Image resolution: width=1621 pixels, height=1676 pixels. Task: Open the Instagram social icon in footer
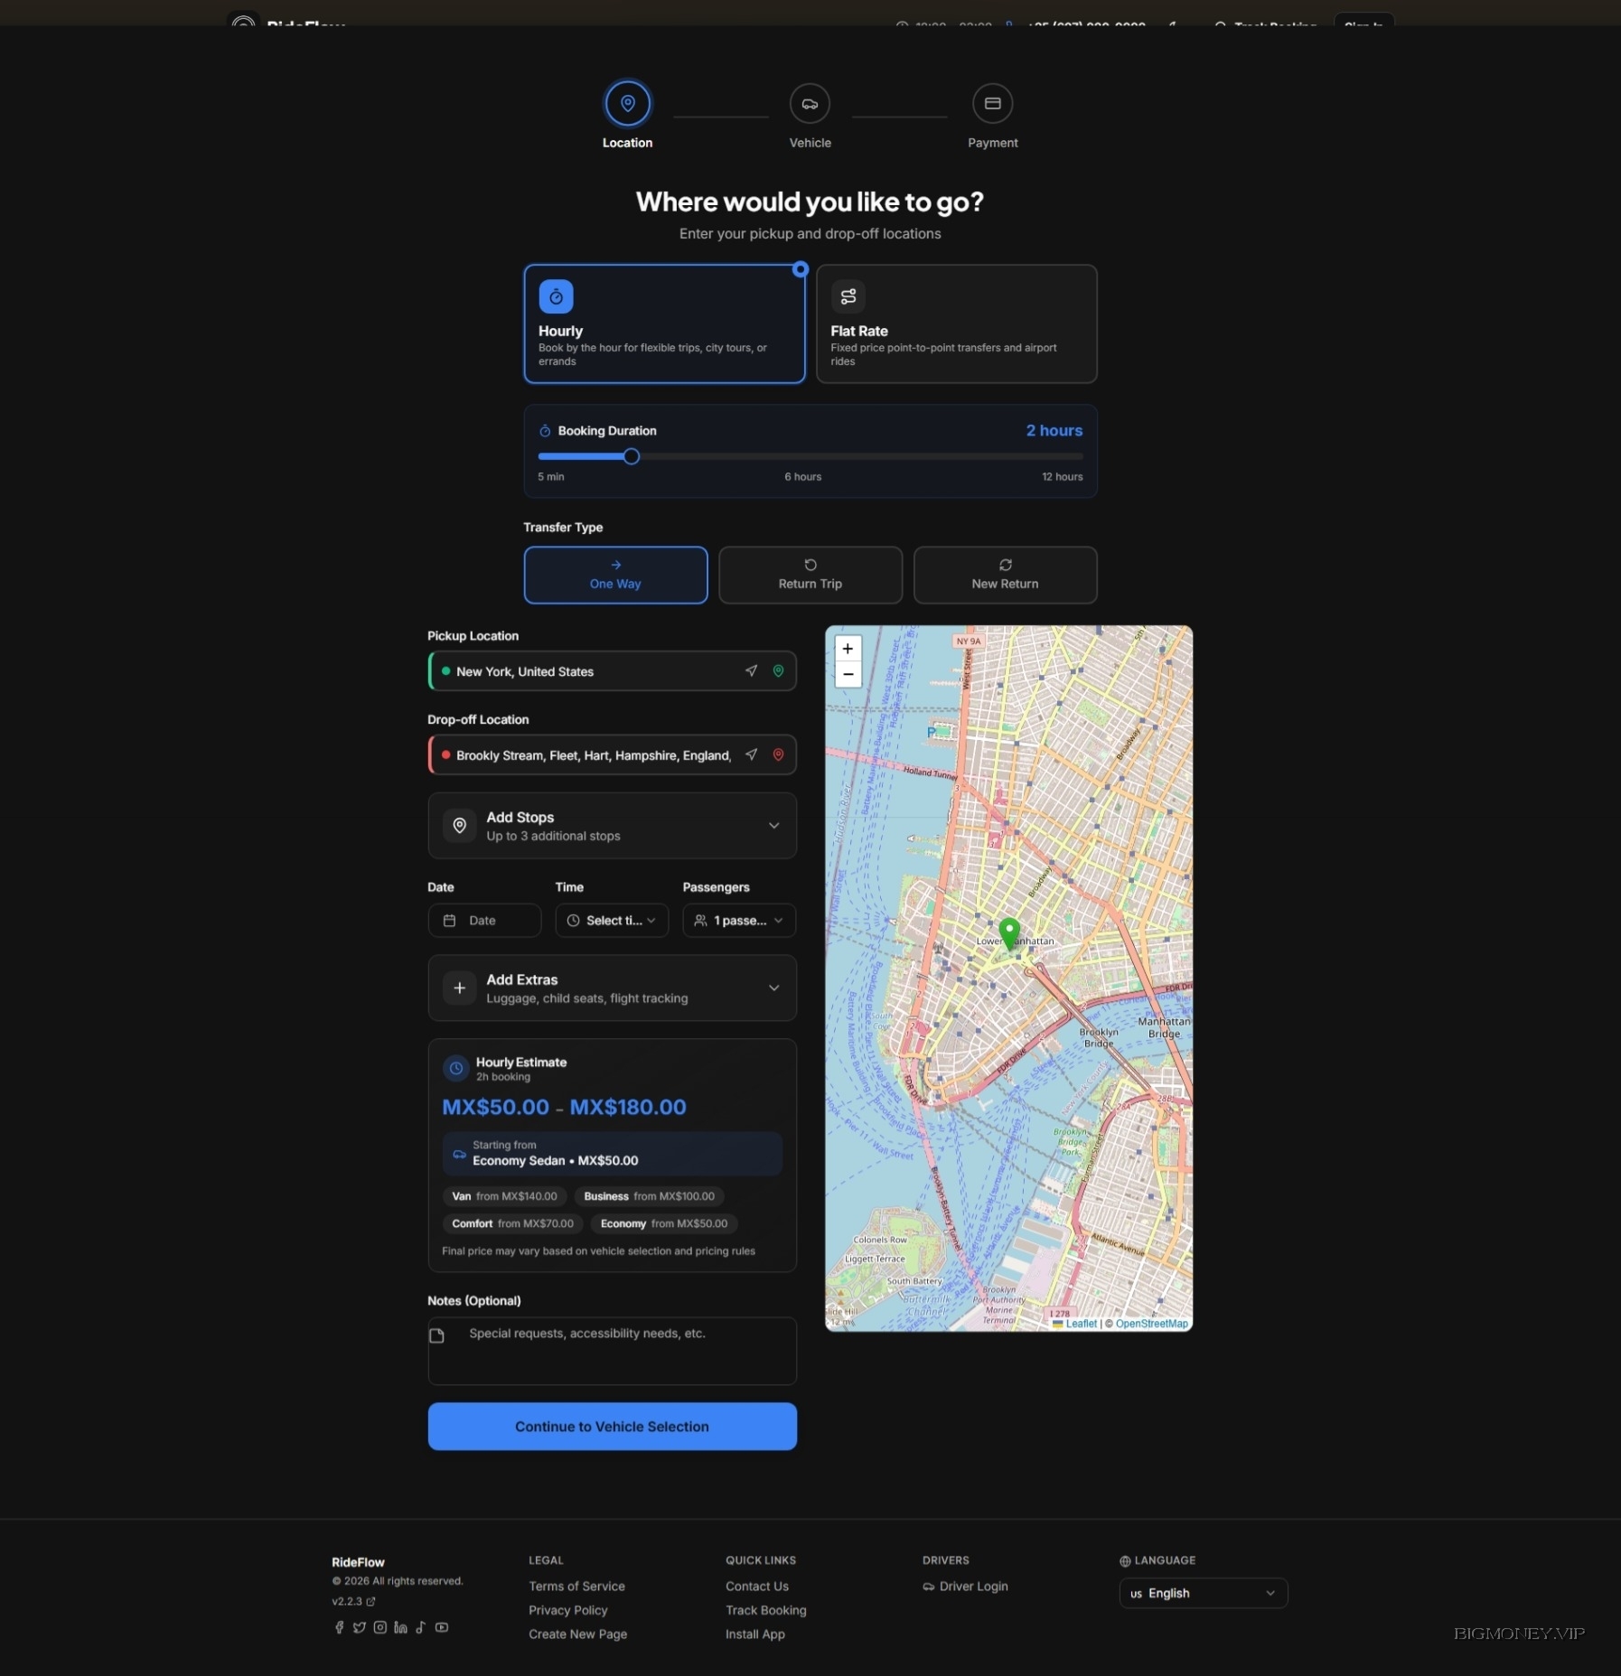pyautogui.click(x=380, y=1627)
